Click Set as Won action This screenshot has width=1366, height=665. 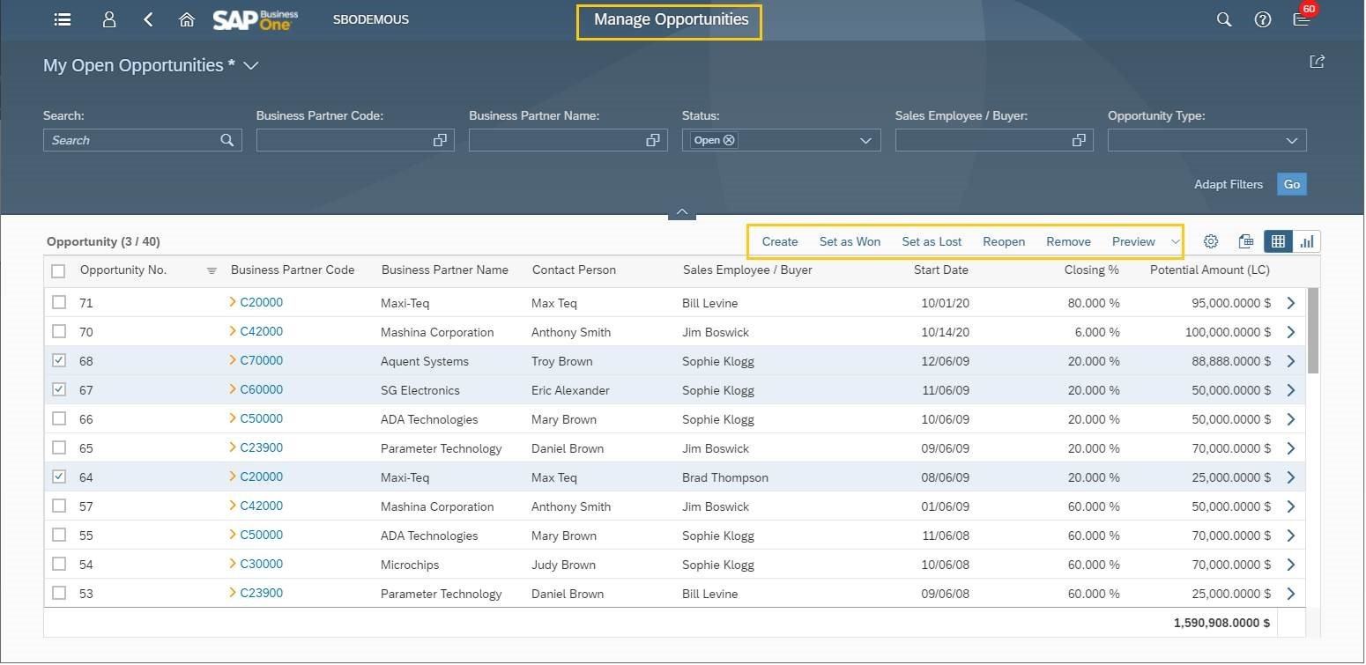point(850,241)
